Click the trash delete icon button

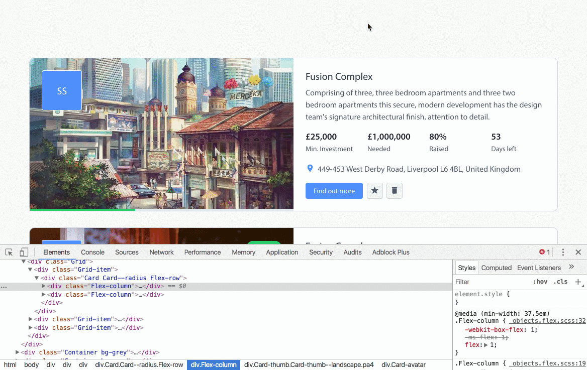(394, 191)
